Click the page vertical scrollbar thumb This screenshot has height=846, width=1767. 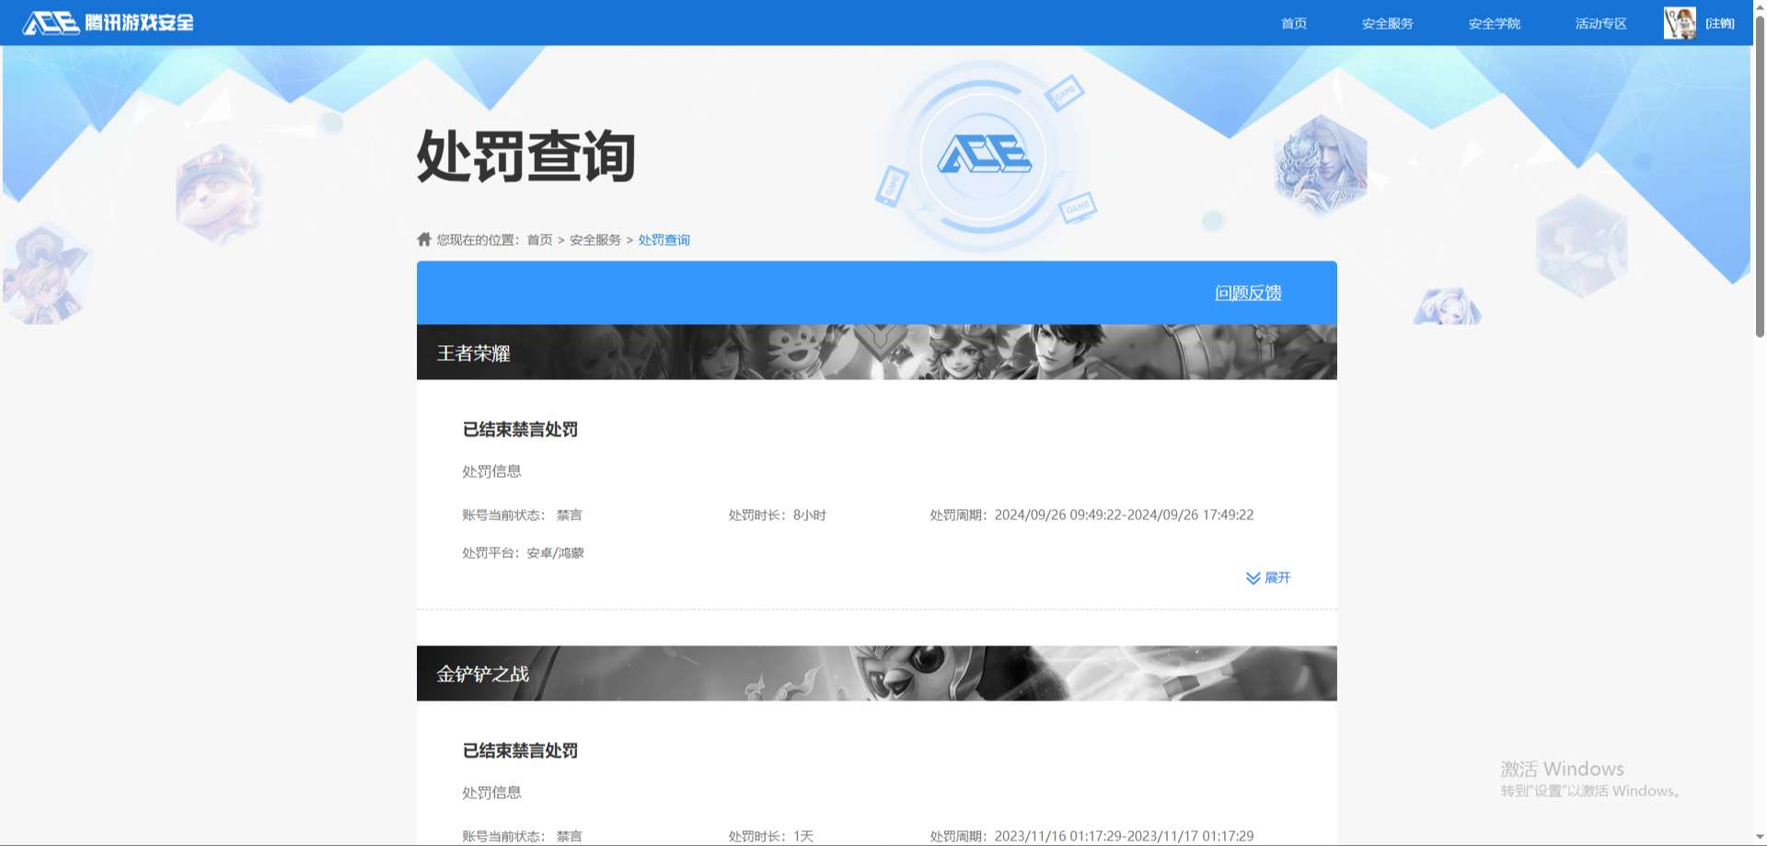1760,175
